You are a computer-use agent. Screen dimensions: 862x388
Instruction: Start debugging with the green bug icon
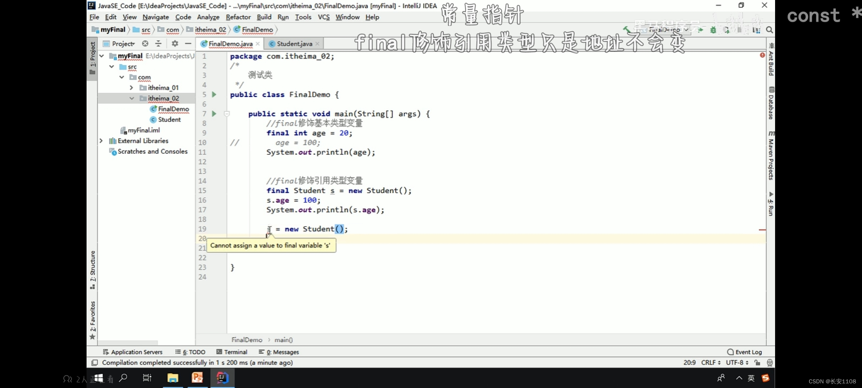tap(713, 30)
